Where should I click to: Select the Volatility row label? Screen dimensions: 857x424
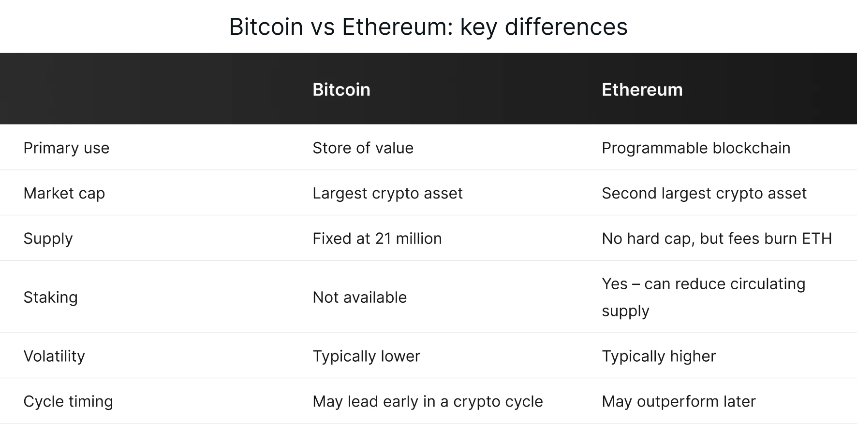point(54,356)
